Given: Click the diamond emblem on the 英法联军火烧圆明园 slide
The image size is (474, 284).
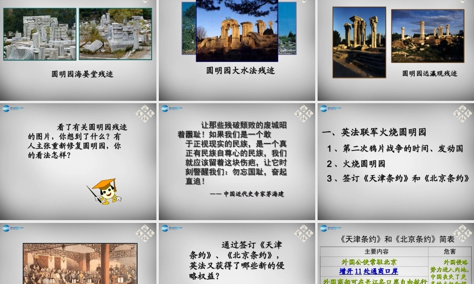Looking at the screenshot, I should [x=463, y=114].
